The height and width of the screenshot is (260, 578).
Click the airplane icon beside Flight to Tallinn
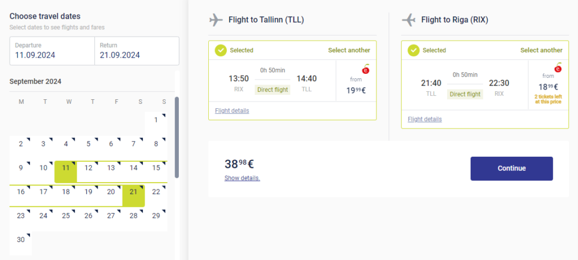click(216, 20)
